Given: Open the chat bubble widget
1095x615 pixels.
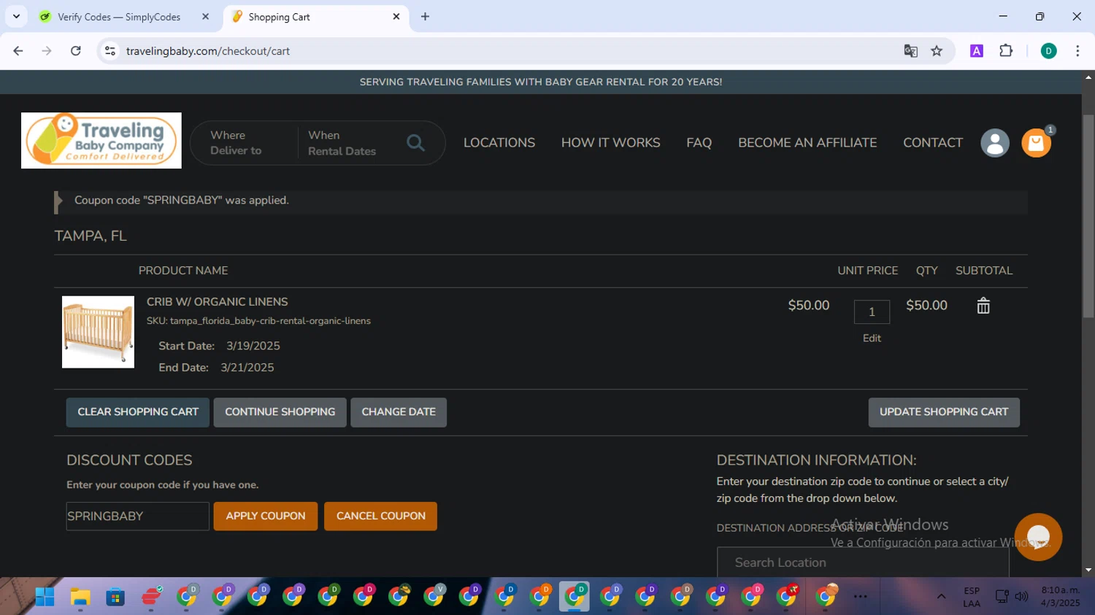Looking at the screenshot, I should click(x=1038, y=537).
